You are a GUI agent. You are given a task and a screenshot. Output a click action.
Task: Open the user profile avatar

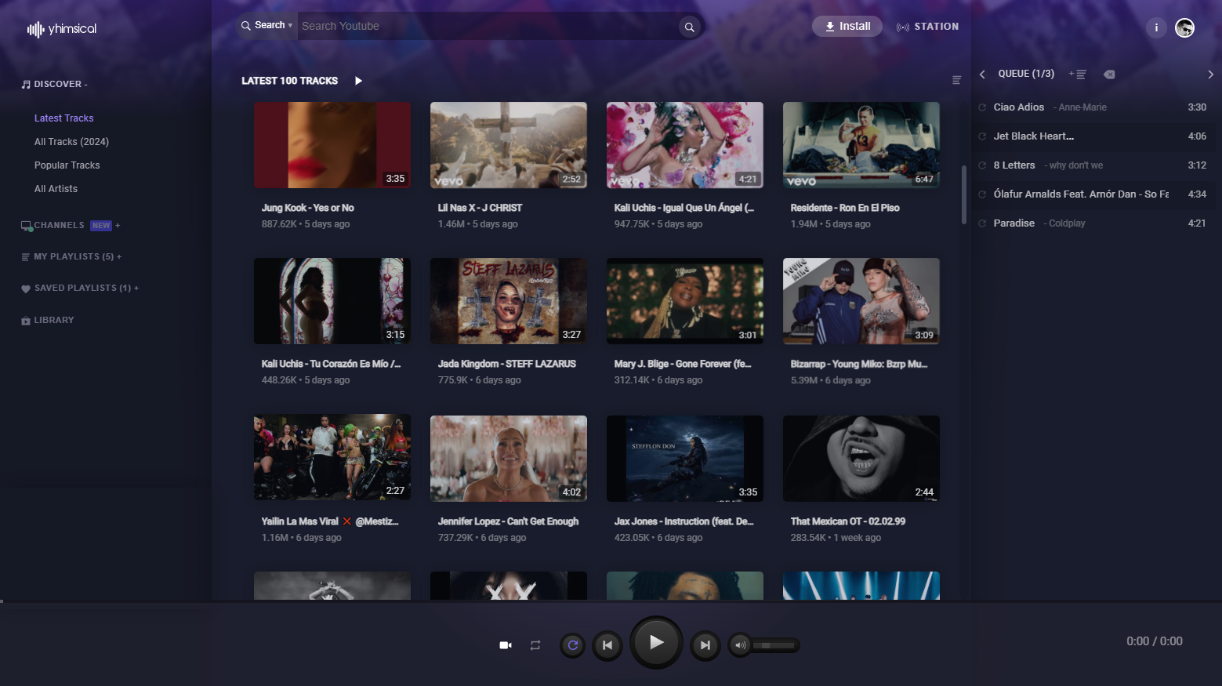coord(1184,28)
